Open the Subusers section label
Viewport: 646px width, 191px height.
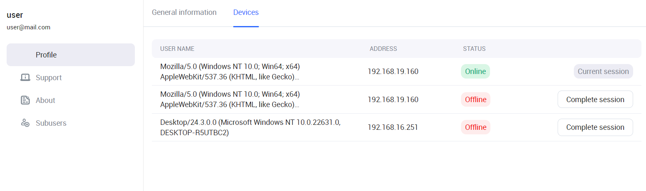[x=51, y=123]
